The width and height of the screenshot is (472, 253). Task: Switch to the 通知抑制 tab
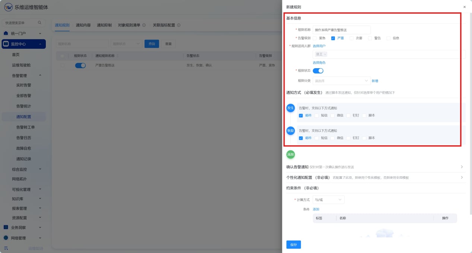104,25
